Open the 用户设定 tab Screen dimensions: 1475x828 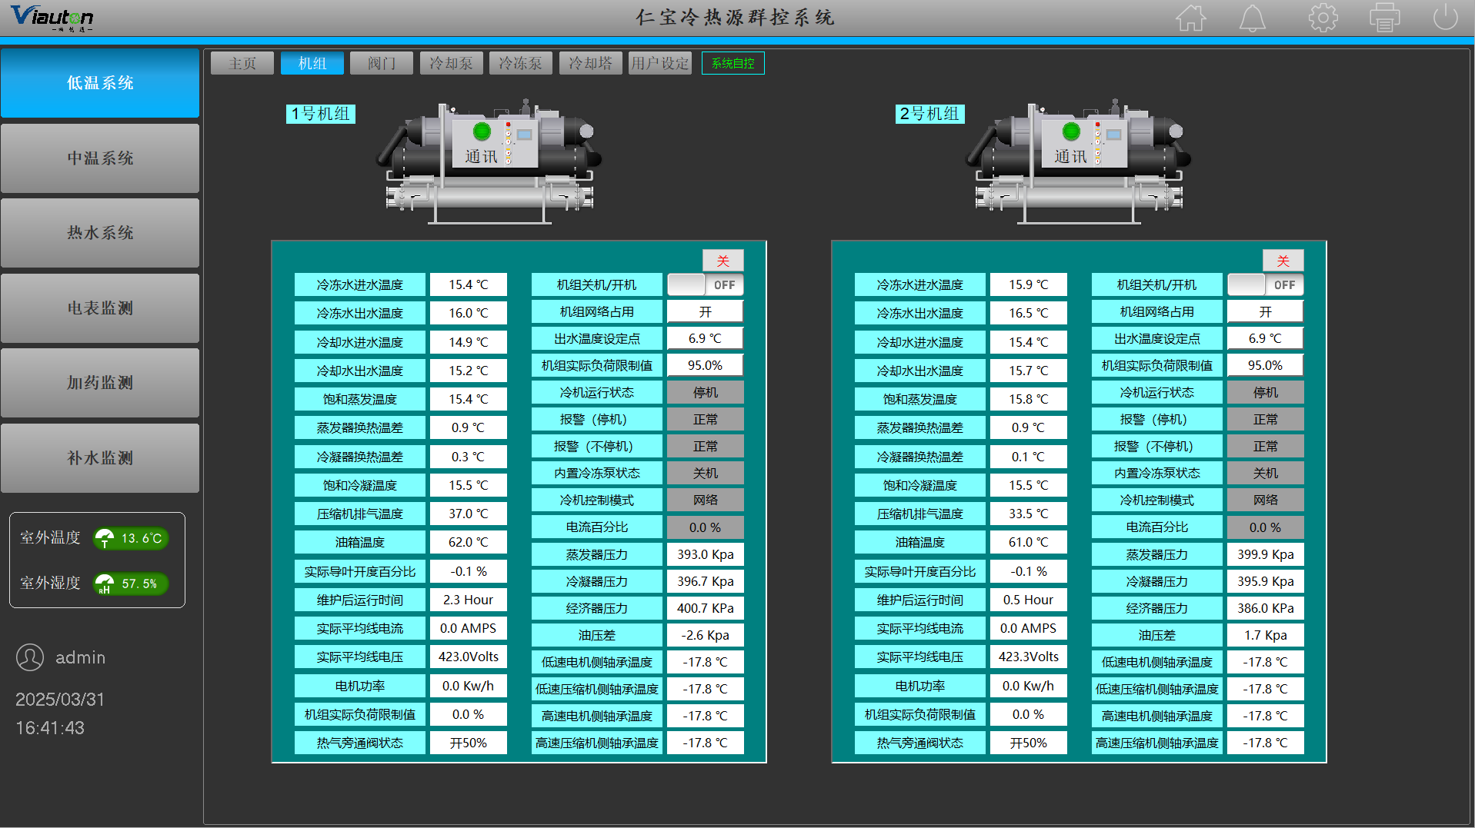coord(659,64)
